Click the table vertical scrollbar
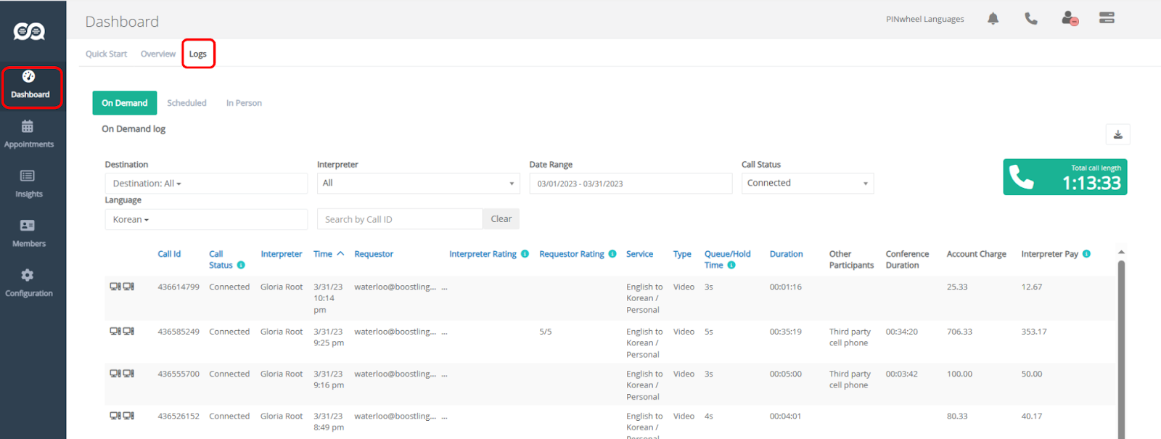 pyautogui.click(x=1121, y=348)
